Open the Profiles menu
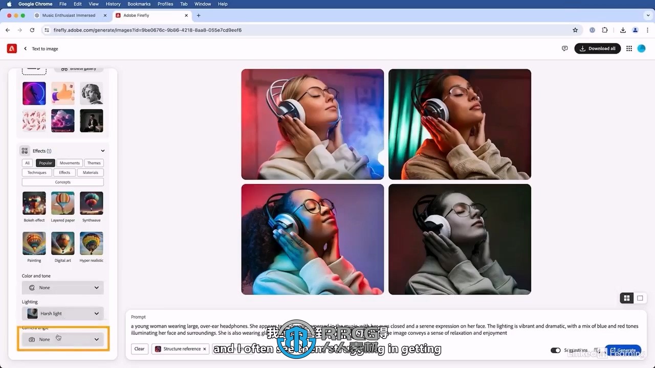Screen dimensions: 655x368 [x=165, y=4]
